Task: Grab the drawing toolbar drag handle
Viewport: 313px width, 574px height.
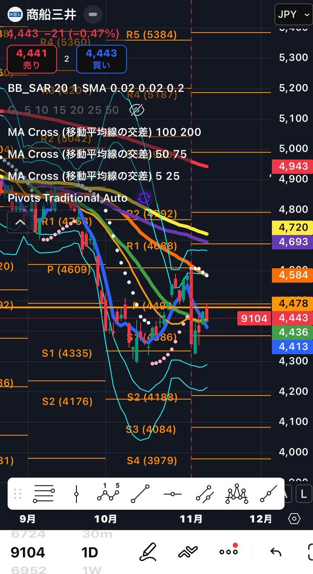Action: 18,494
